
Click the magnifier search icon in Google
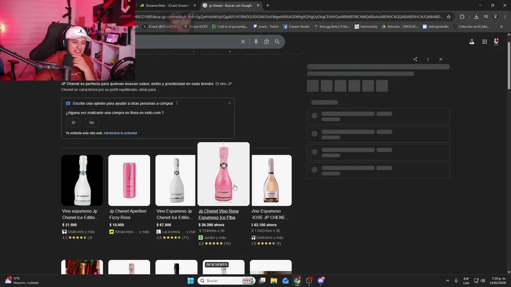pos(277,42)
